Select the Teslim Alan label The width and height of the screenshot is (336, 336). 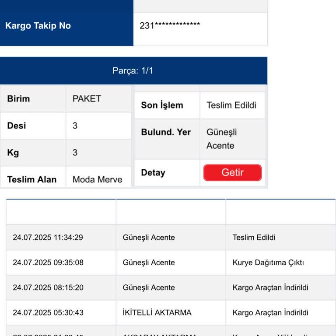coord(32,179)
